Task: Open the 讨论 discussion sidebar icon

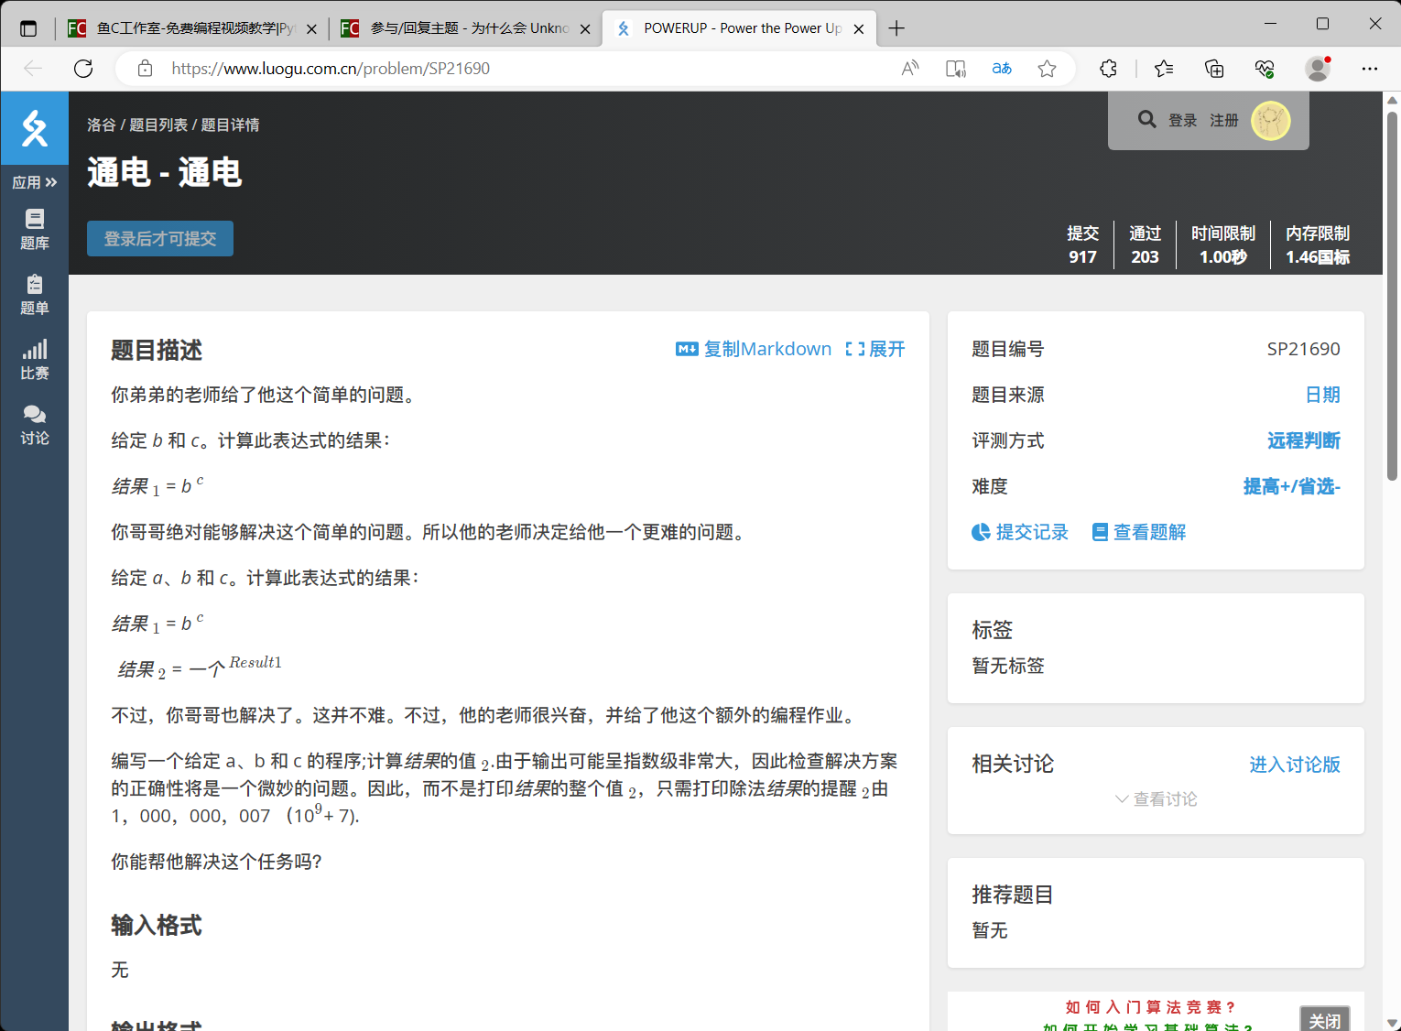Action: pos(35,425)
